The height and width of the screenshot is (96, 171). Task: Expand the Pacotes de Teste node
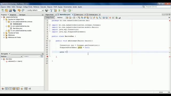[4, 33]
